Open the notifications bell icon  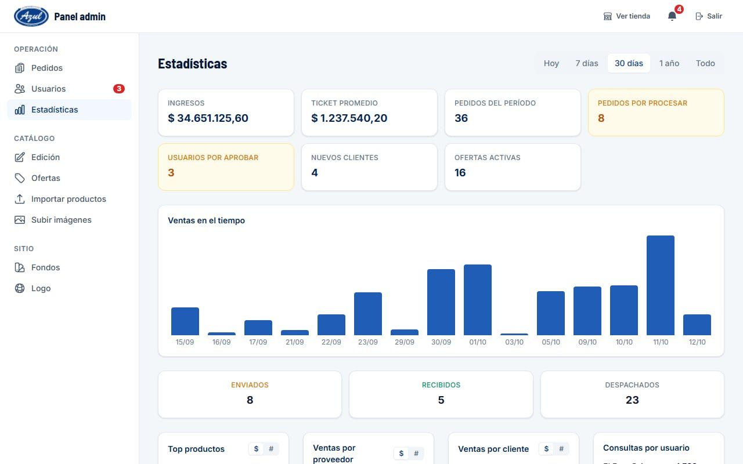pos(672,16)
